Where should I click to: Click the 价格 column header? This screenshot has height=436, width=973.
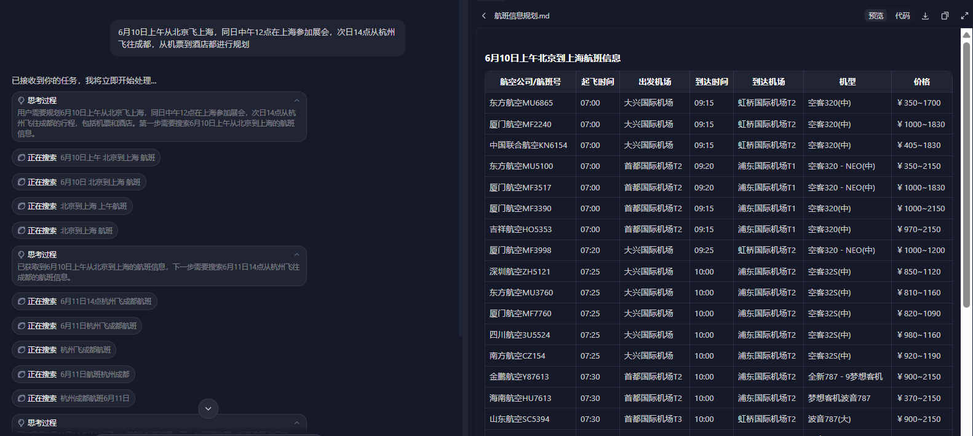click(x=922, y=82)
